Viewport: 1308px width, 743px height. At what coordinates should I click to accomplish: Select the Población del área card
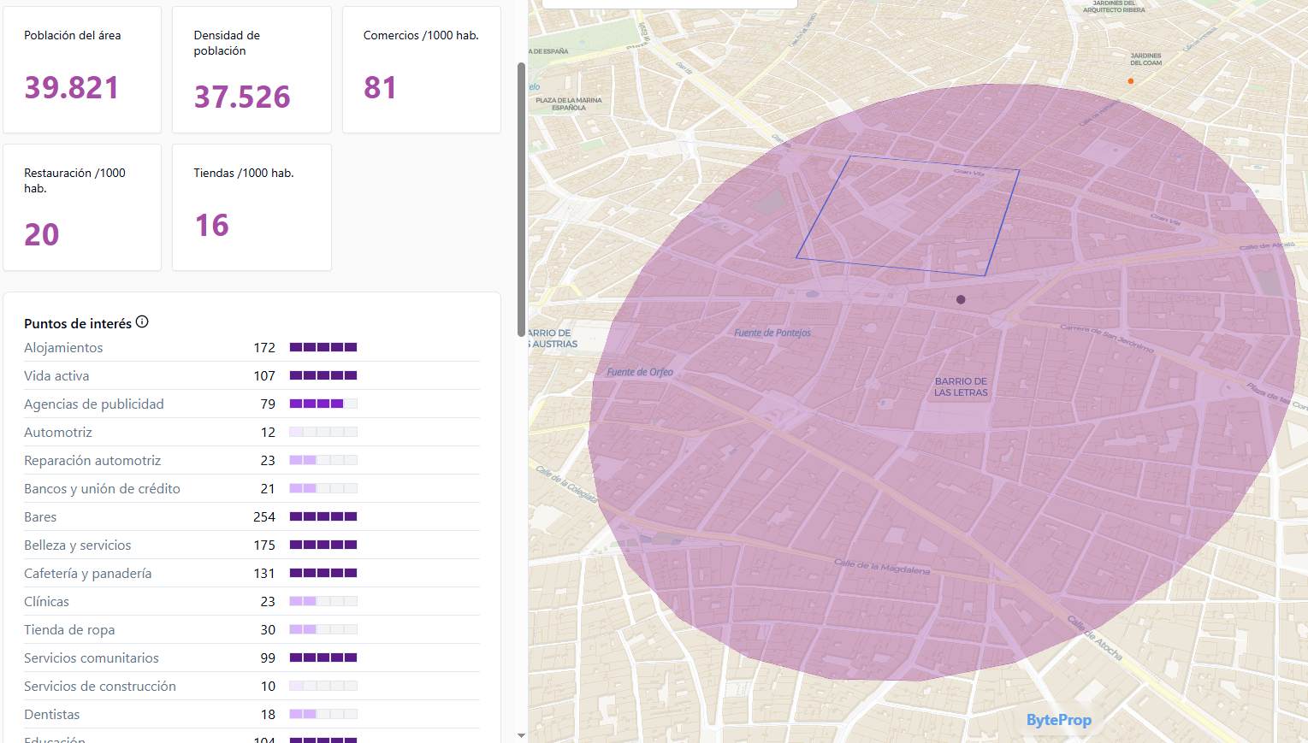coord(82,70)
